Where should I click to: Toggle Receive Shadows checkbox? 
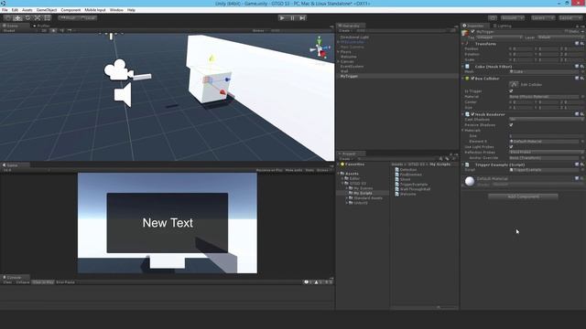coord(511,125)
